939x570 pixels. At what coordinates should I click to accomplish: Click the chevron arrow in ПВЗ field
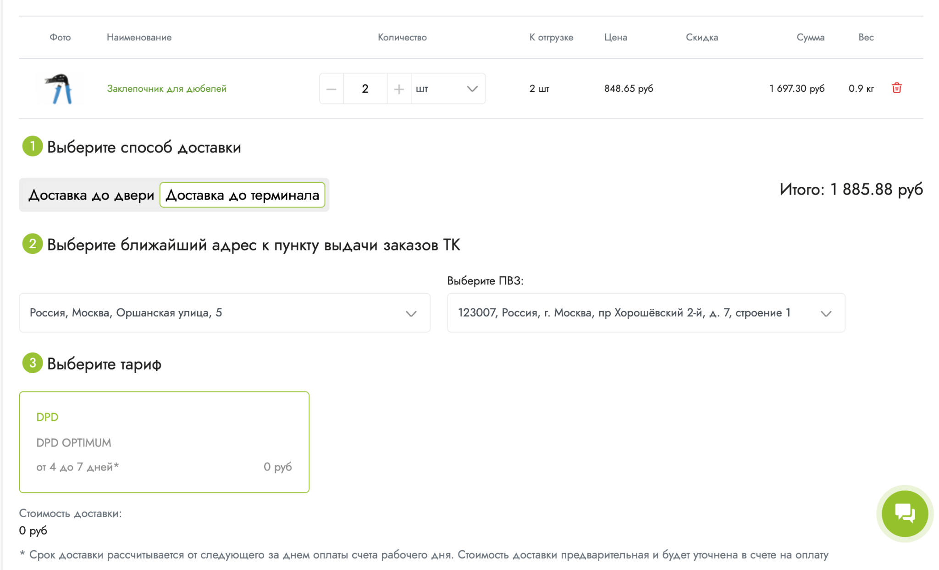coord(826,313)
